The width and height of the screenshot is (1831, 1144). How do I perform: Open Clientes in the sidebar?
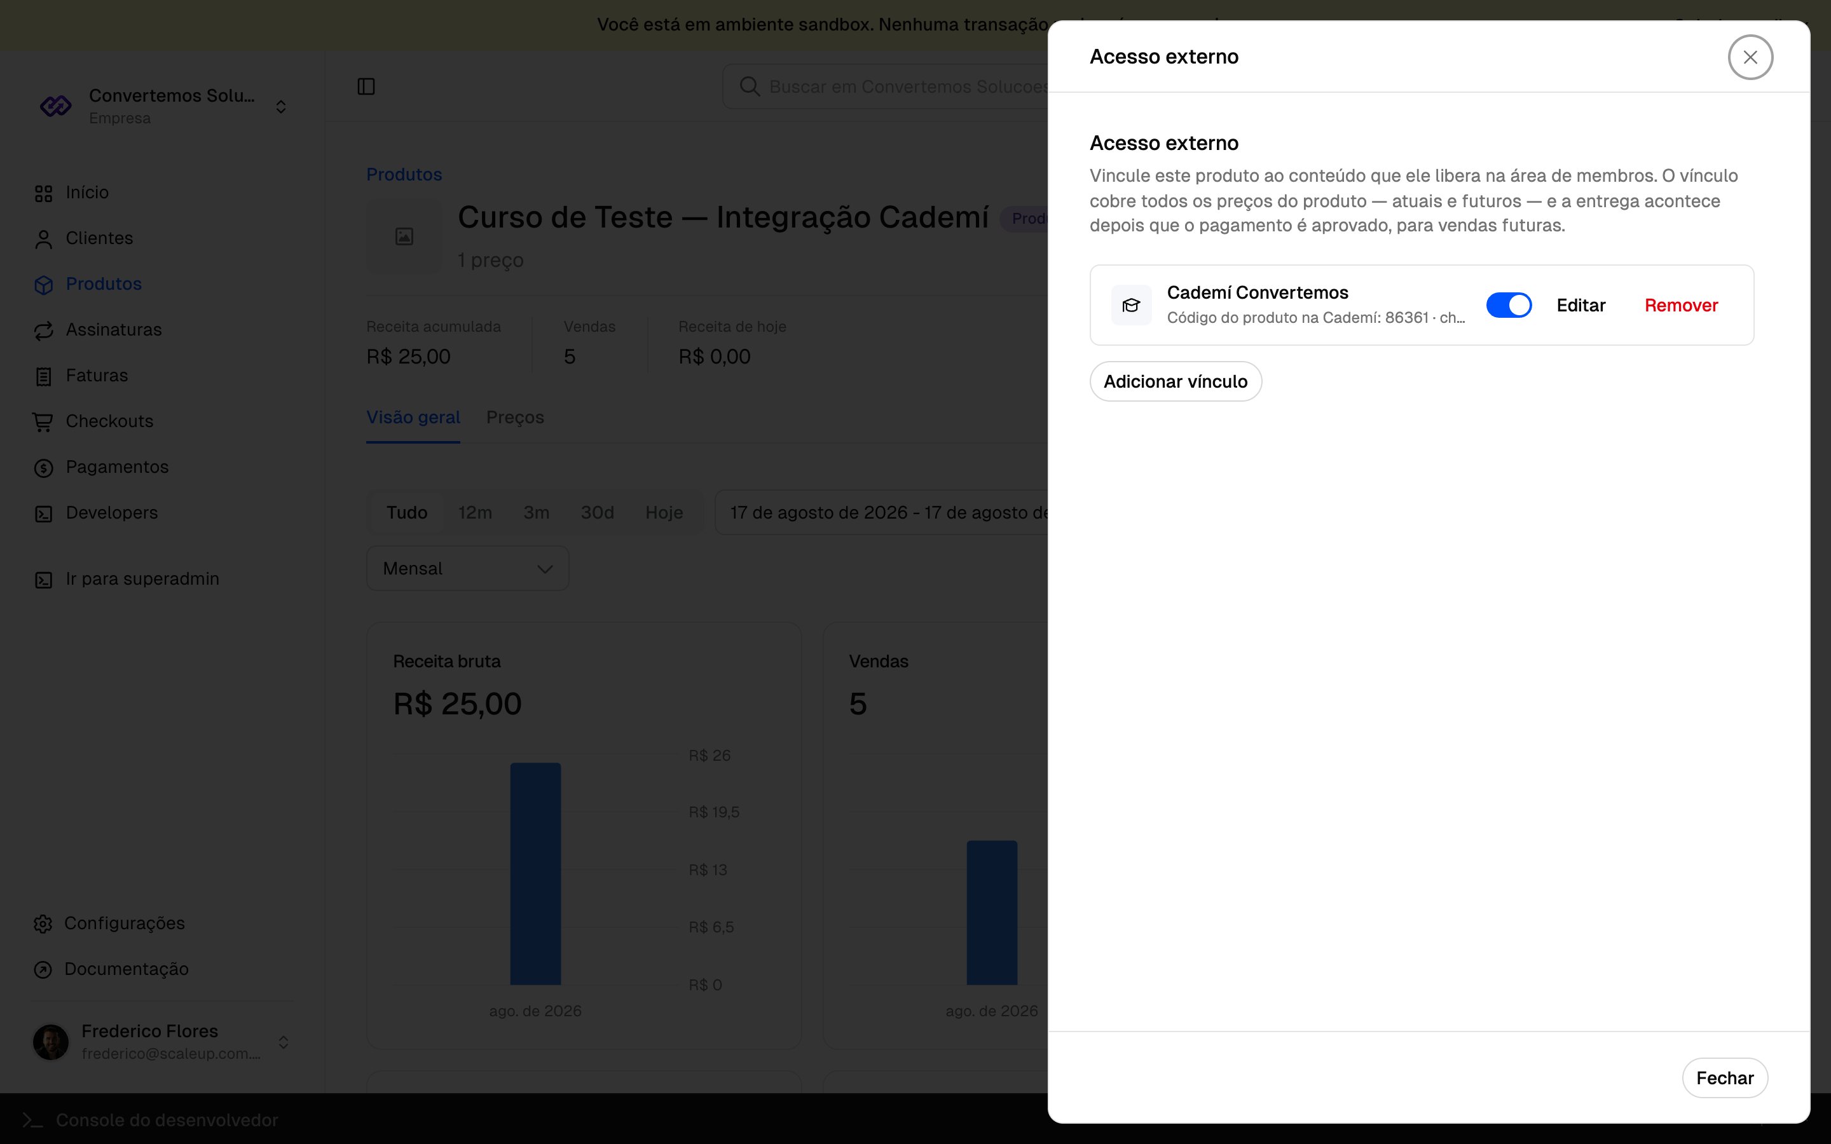click(x=99, y=238)
